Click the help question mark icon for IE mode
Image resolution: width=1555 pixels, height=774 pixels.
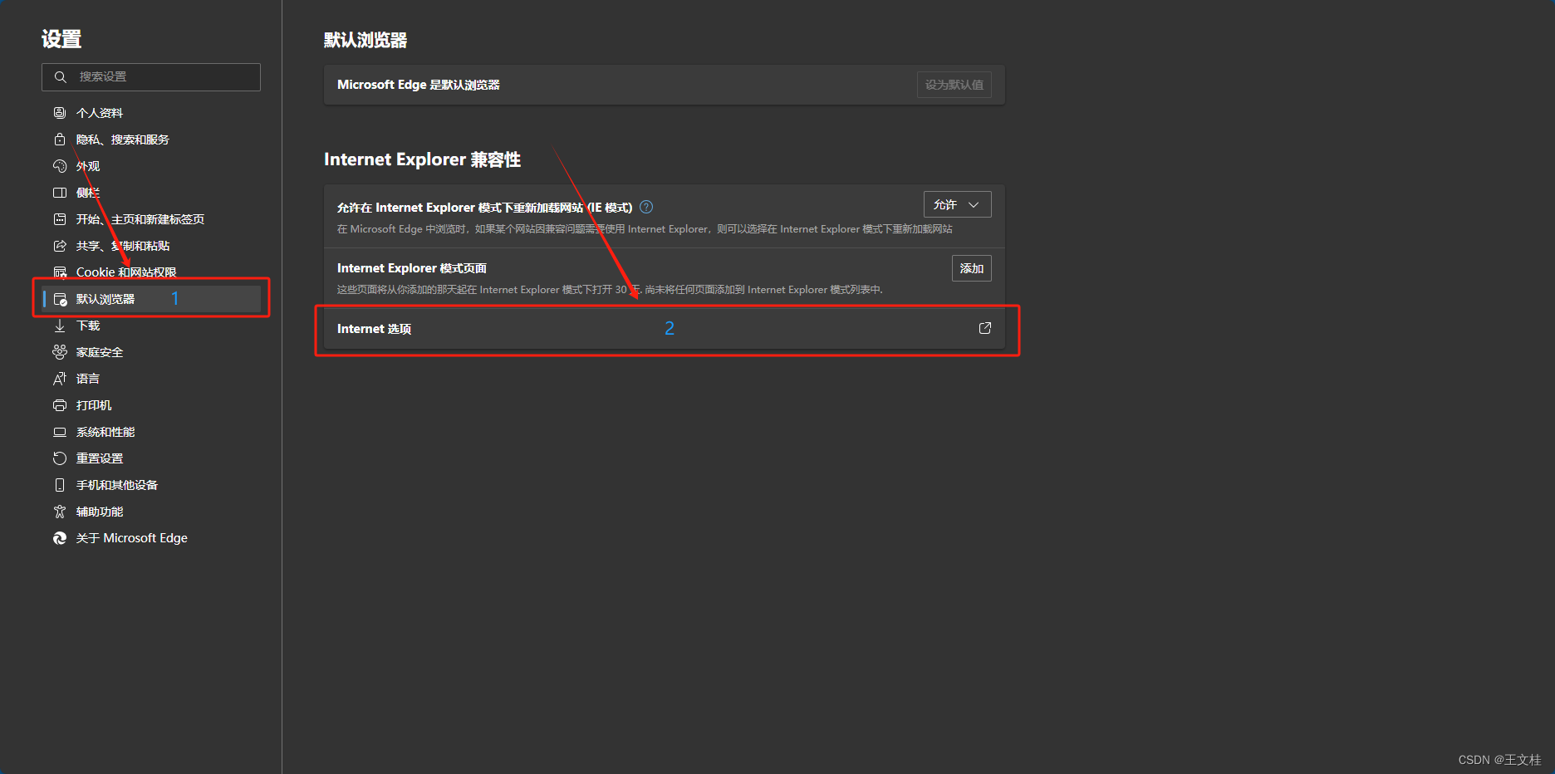pyautogui.click(x=646, y=207)
